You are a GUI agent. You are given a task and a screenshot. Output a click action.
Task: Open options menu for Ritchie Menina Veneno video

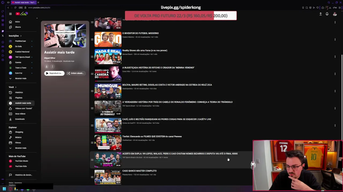tap(335, 74)
